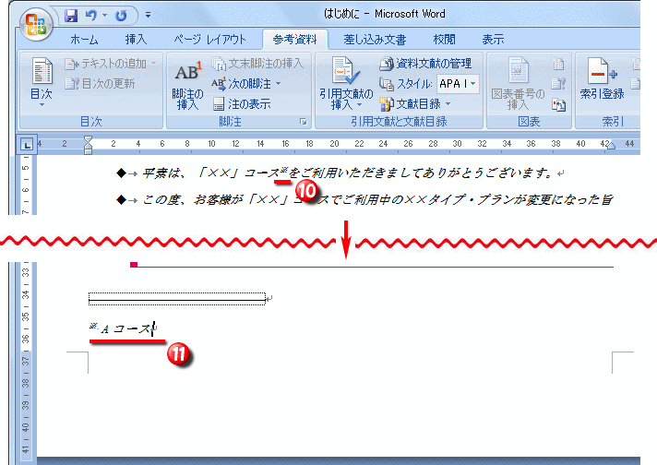Switch to the 校閲 tab

pyautogui.click(x=444, y=40)
